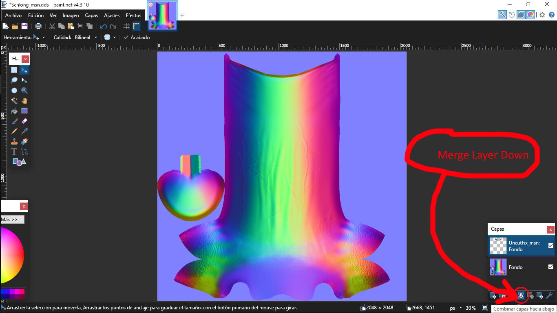
Task: Open the Archivo menu
Action: [x=13, y=15]
